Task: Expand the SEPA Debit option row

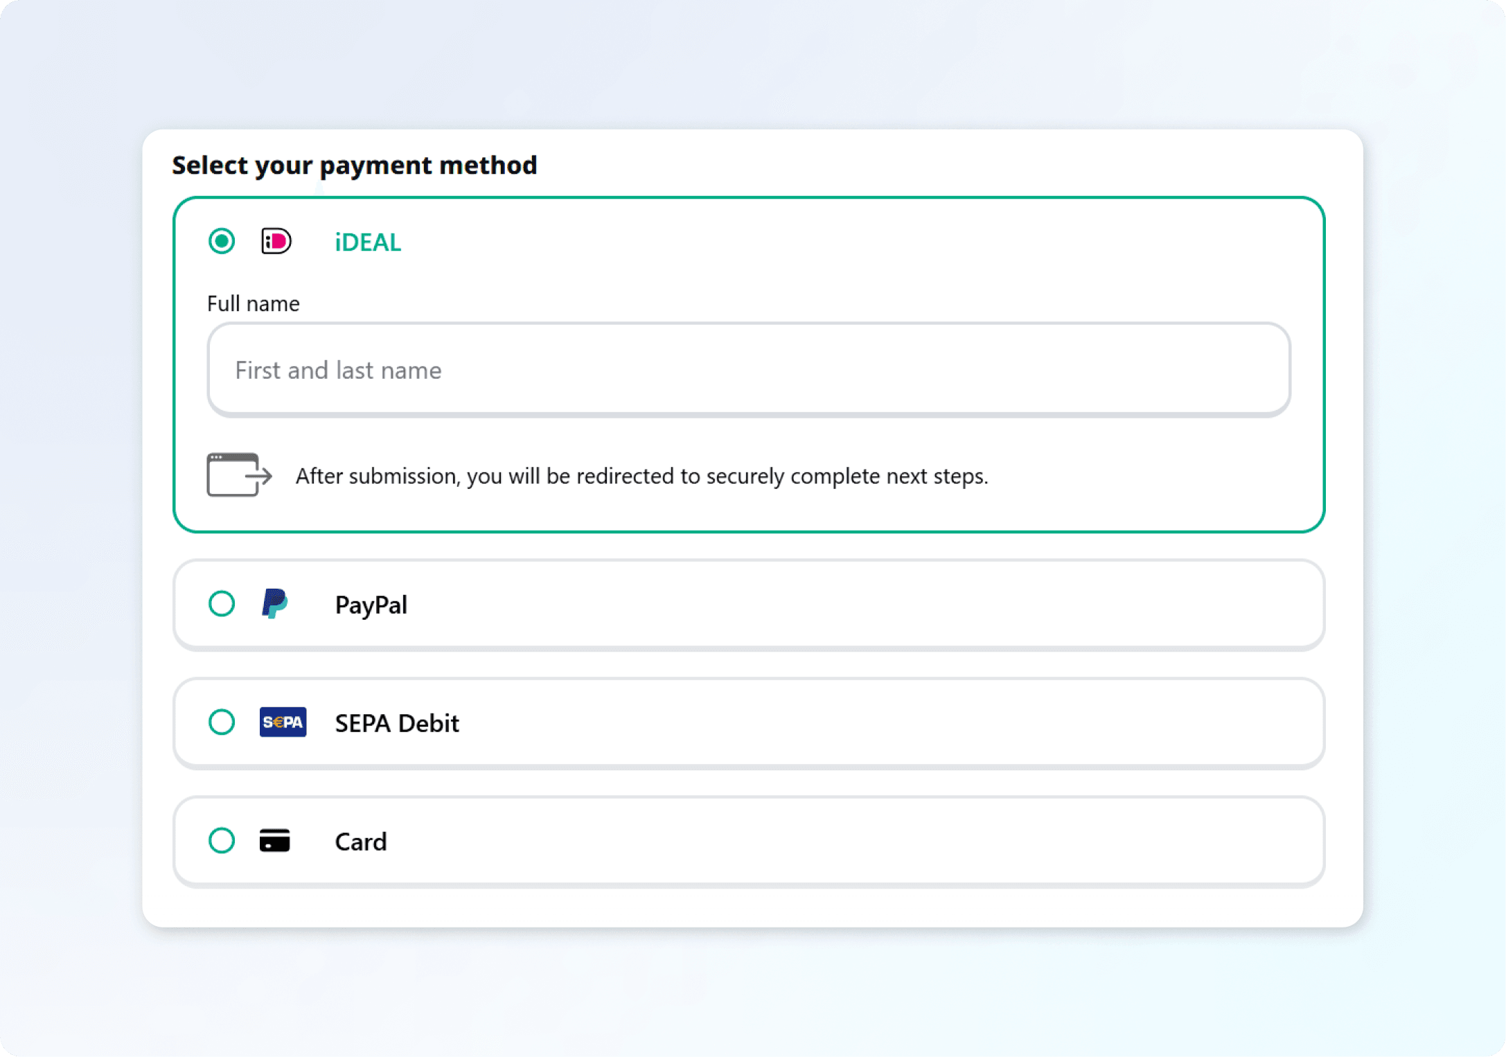Action: (x=831, y=723)
